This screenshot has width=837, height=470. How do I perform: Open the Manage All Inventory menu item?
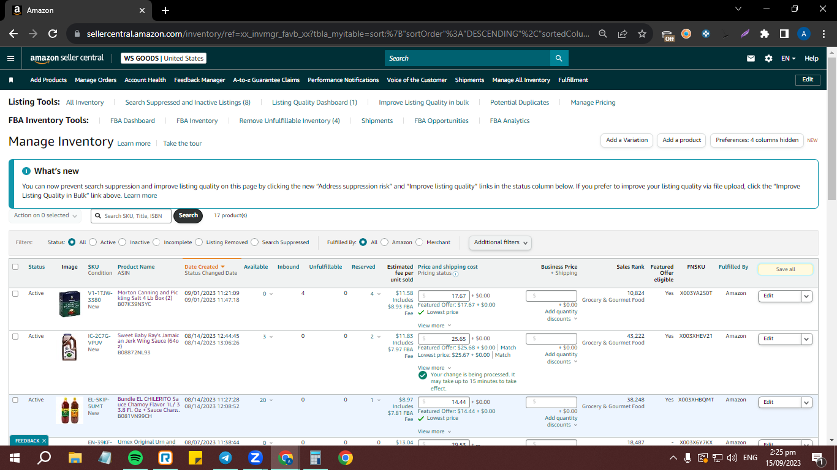coord(521,80)
